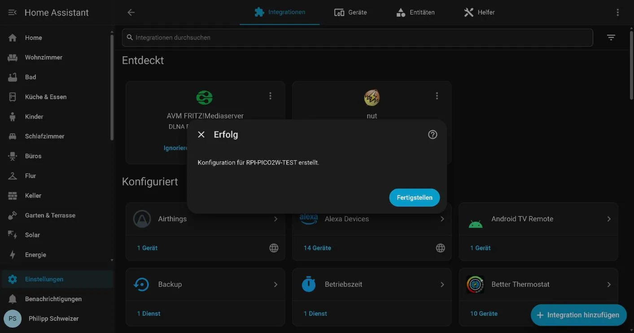Screen dimensions: 634x333
Task: Open Backup 1 Dienst link
Action: [149, 314]
